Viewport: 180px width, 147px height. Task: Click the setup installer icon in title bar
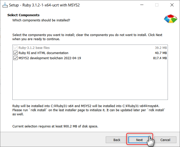click(5, 5)
